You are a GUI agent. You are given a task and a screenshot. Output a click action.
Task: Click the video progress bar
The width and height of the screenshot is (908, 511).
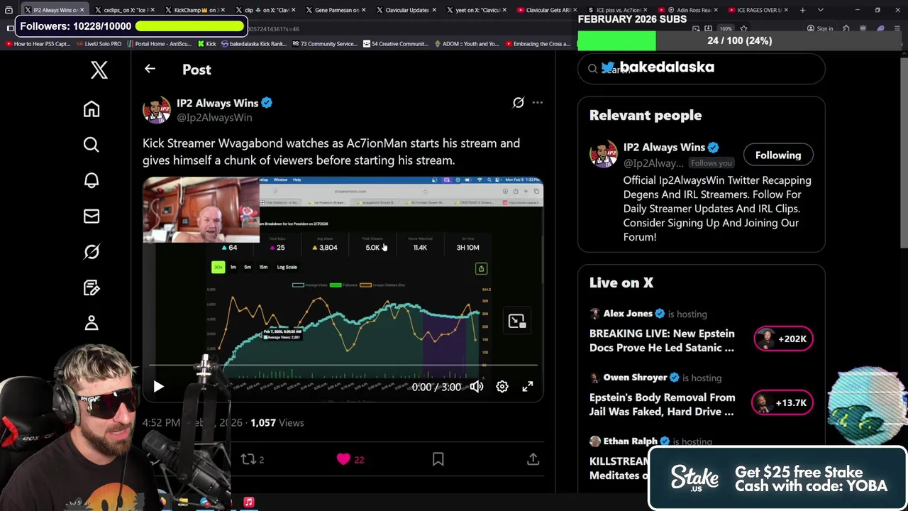[x=343, y=366]
